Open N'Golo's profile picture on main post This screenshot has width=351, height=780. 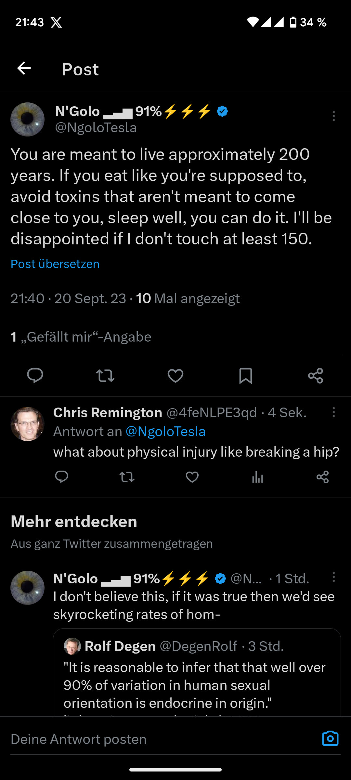click(x=28, y=119)
